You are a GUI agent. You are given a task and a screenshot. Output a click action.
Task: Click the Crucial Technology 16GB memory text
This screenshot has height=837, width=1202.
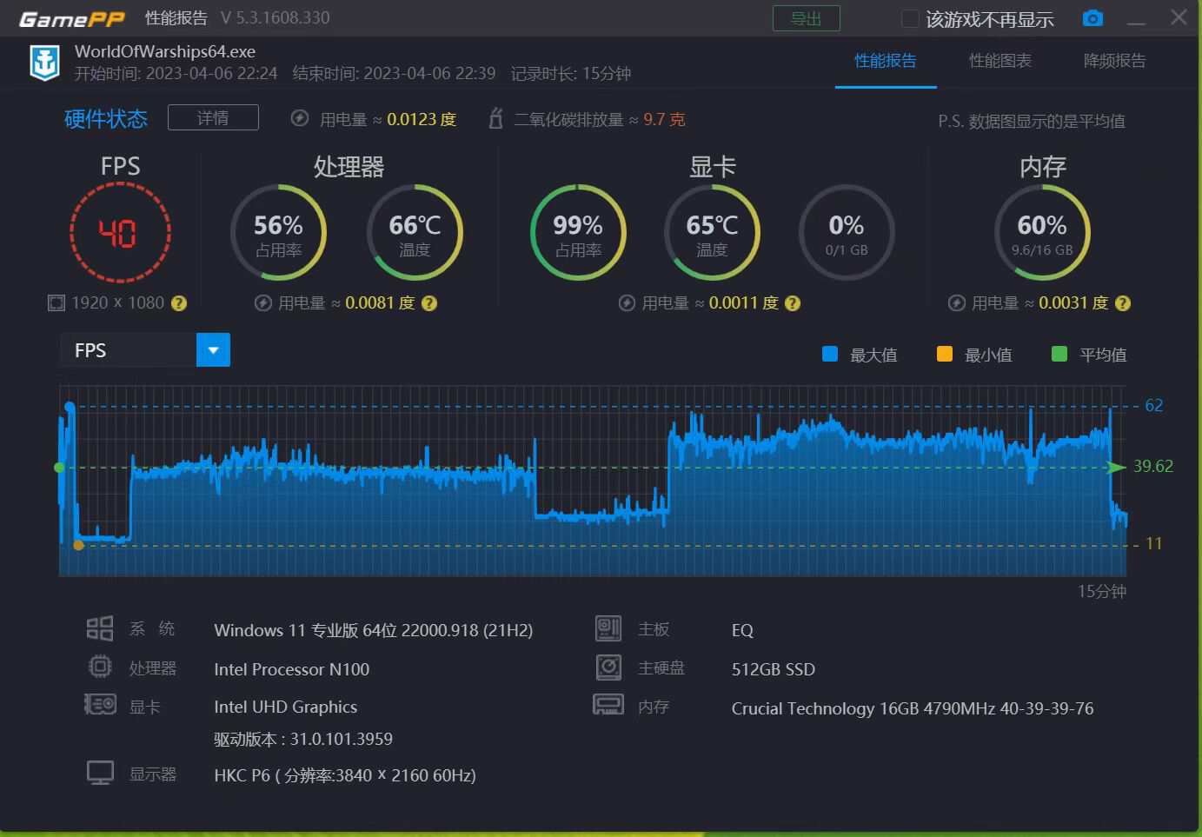point(913,708)
